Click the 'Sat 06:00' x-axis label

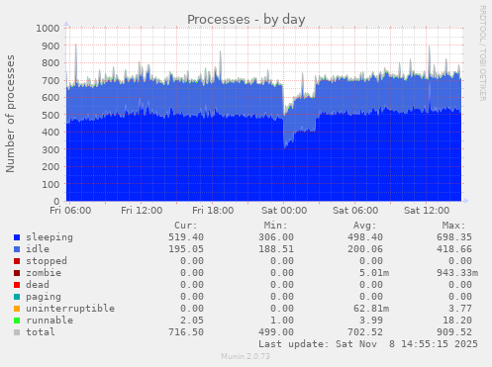(355, 211)
